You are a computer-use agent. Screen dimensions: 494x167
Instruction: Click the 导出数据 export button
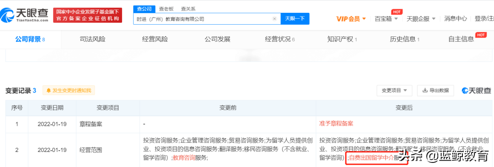pyautogui.click(x=435, y=90)
